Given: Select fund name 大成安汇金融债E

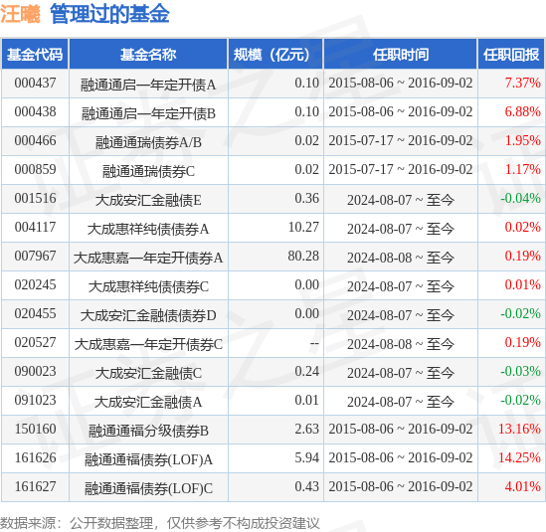Looking at the screenshot, I should [148, 200].
